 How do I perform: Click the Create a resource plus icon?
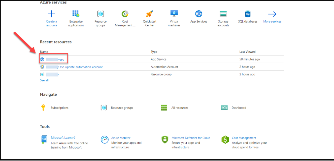[x=51, y=14]
